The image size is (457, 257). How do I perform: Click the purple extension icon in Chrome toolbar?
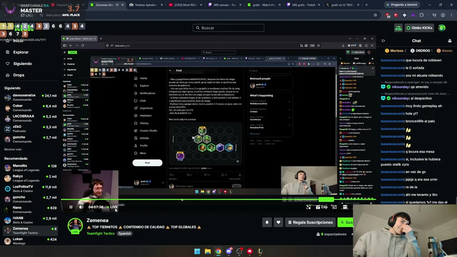(413, 15)
